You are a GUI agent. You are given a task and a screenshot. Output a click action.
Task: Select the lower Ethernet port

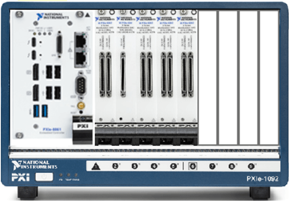point(81,58)
